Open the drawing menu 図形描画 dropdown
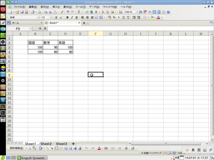Viewport: 214px width, 160px height. coord(18,148)
